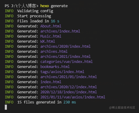The image size is (139, 113).
Task: Click the standalone index.html path
Action: [51, 82]
